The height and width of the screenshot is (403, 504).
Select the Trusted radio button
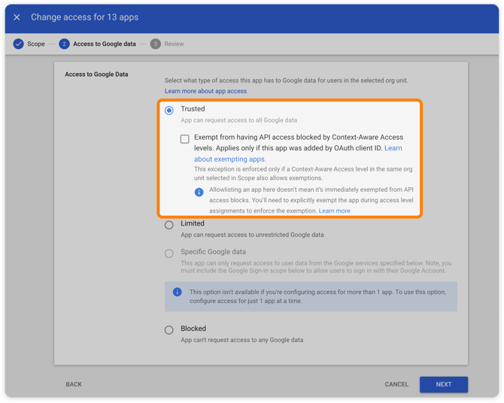coord(169,111)
